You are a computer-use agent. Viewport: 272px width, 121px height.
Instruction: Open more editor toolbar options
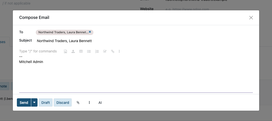[x=119, y=51]
